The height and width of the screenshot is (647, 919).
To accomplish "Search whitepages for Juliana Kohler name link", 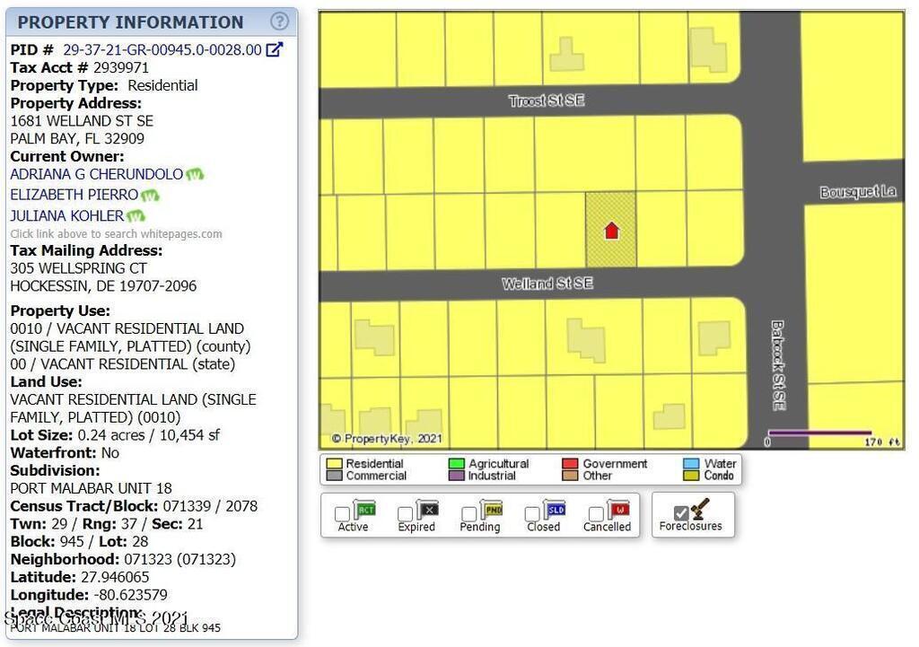I will (x=66, y=216).
